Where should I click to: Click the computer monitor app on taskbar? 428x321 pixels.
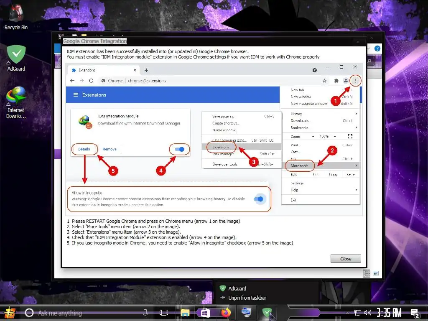(x=247, y=312)
